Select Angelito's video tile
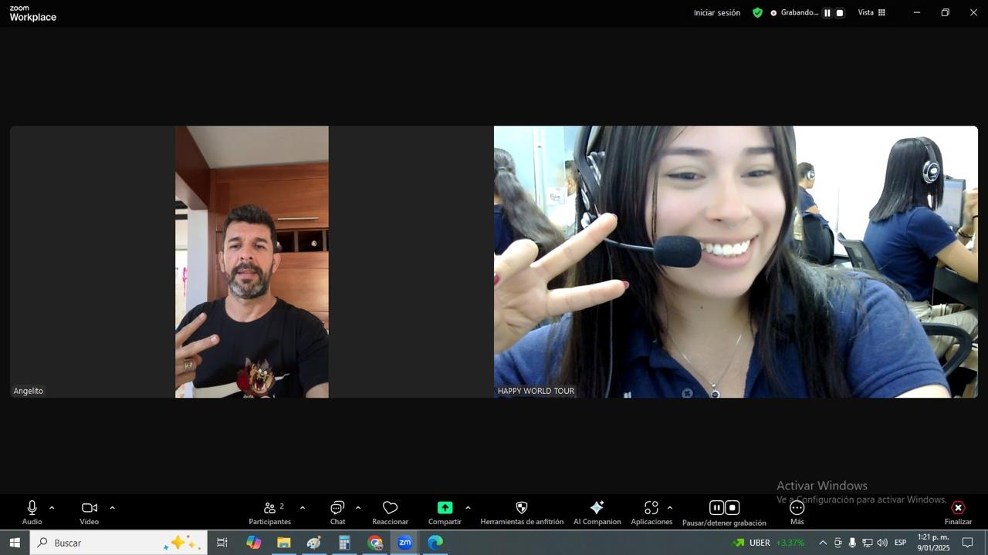Viewport: 988px width, 555px height. tap(252, 262)
